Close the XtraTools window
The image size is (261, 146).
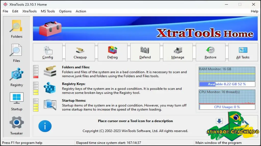(x=253, y=5)
